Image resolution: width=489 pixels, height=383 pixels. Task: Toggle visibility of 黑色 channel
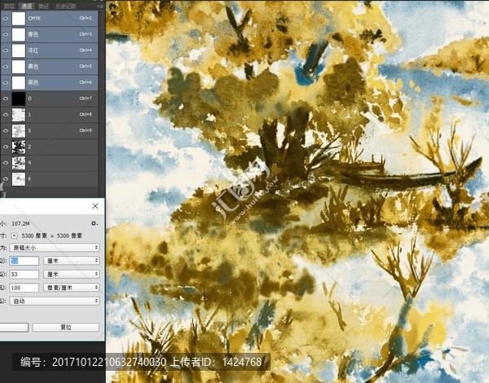click(6, 82)
